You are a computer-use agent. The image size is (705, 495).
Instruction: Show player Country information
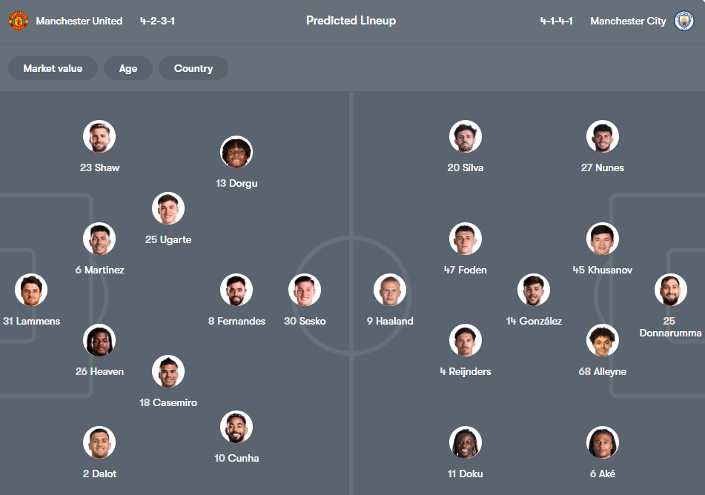[x=193, y=68]
